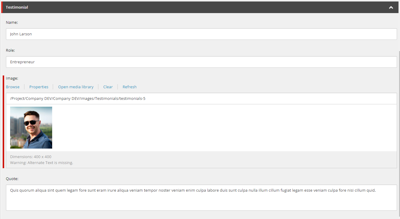The height and width of the screenshot is (219, 400).
Task: Collapse the Testimonial section chevron
Action: point(391,7)
